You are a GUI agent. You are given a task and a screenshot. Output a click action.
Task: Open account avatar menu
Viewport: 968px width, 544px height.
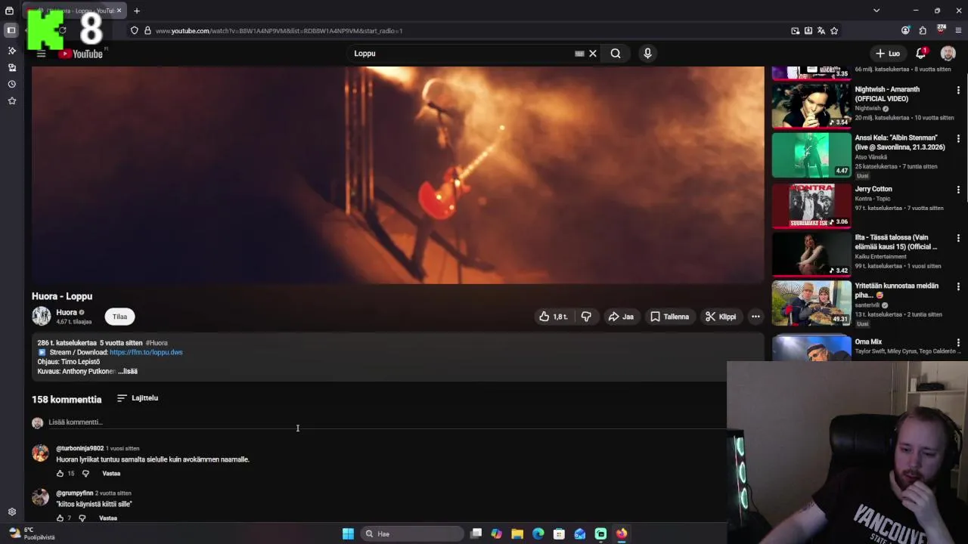tap(948, 54)
